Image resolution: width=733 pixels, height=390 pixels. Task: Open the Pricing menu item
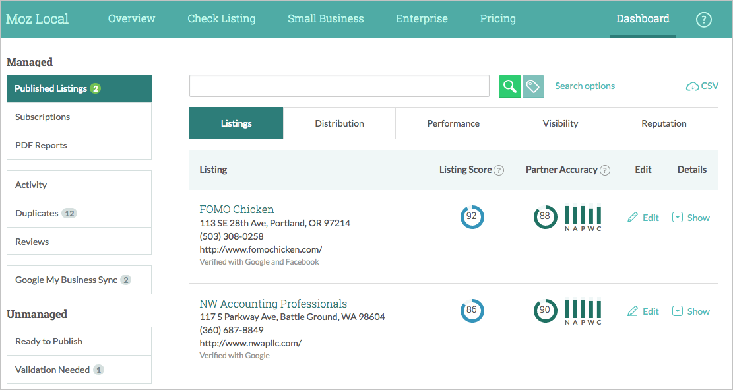point(497,18)
